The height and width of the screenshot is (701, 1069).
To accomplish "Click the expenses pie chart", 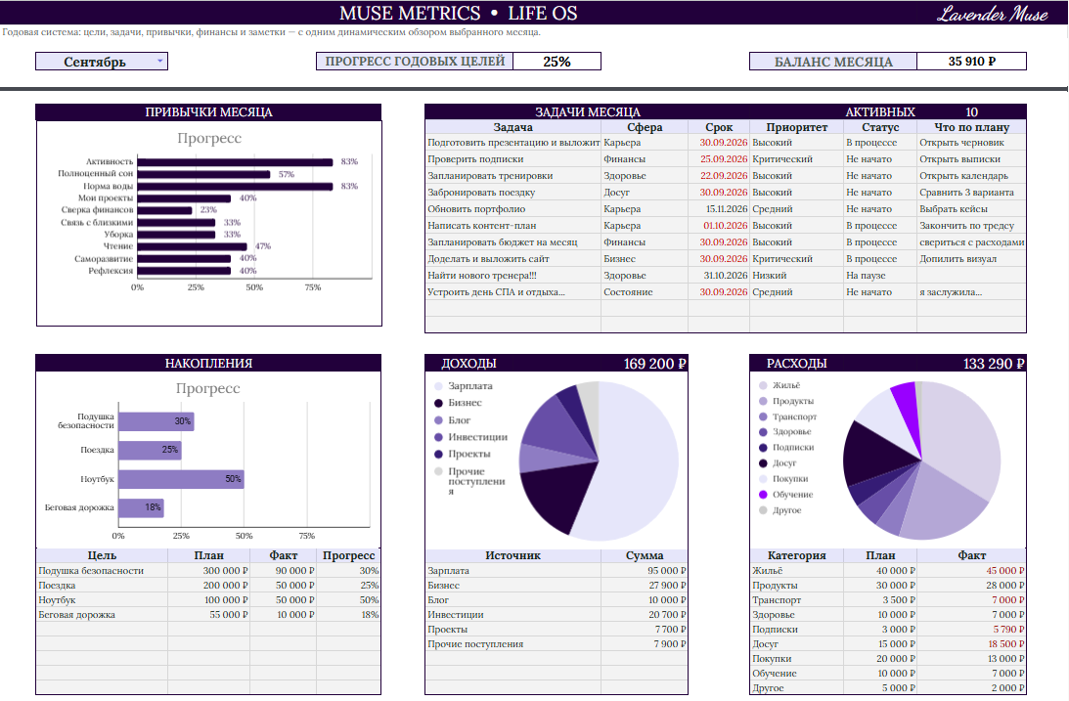I will (x=921, y=460).
